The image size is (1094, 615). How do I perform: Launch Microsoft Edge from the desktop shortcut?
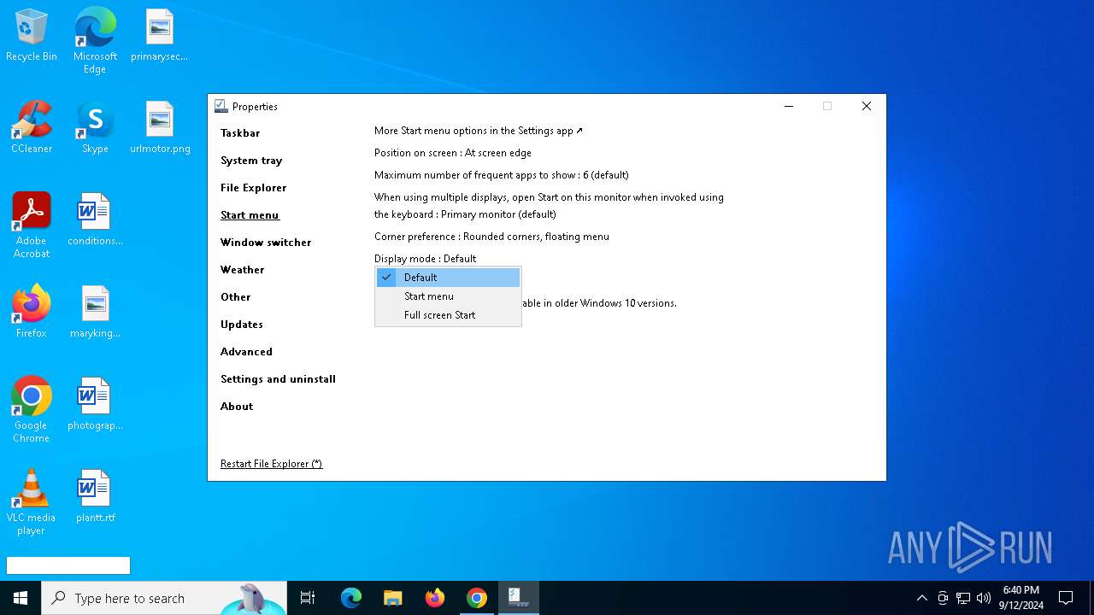tap(95, 40)
